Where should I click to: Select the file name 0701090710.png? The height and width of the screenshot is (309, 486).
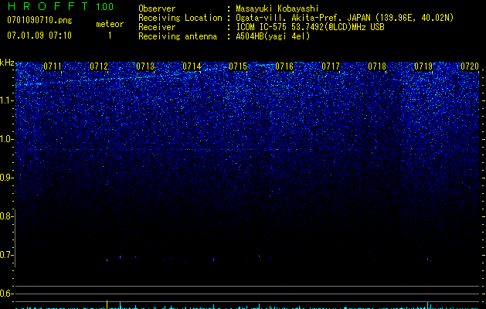[x=39, y=20]
